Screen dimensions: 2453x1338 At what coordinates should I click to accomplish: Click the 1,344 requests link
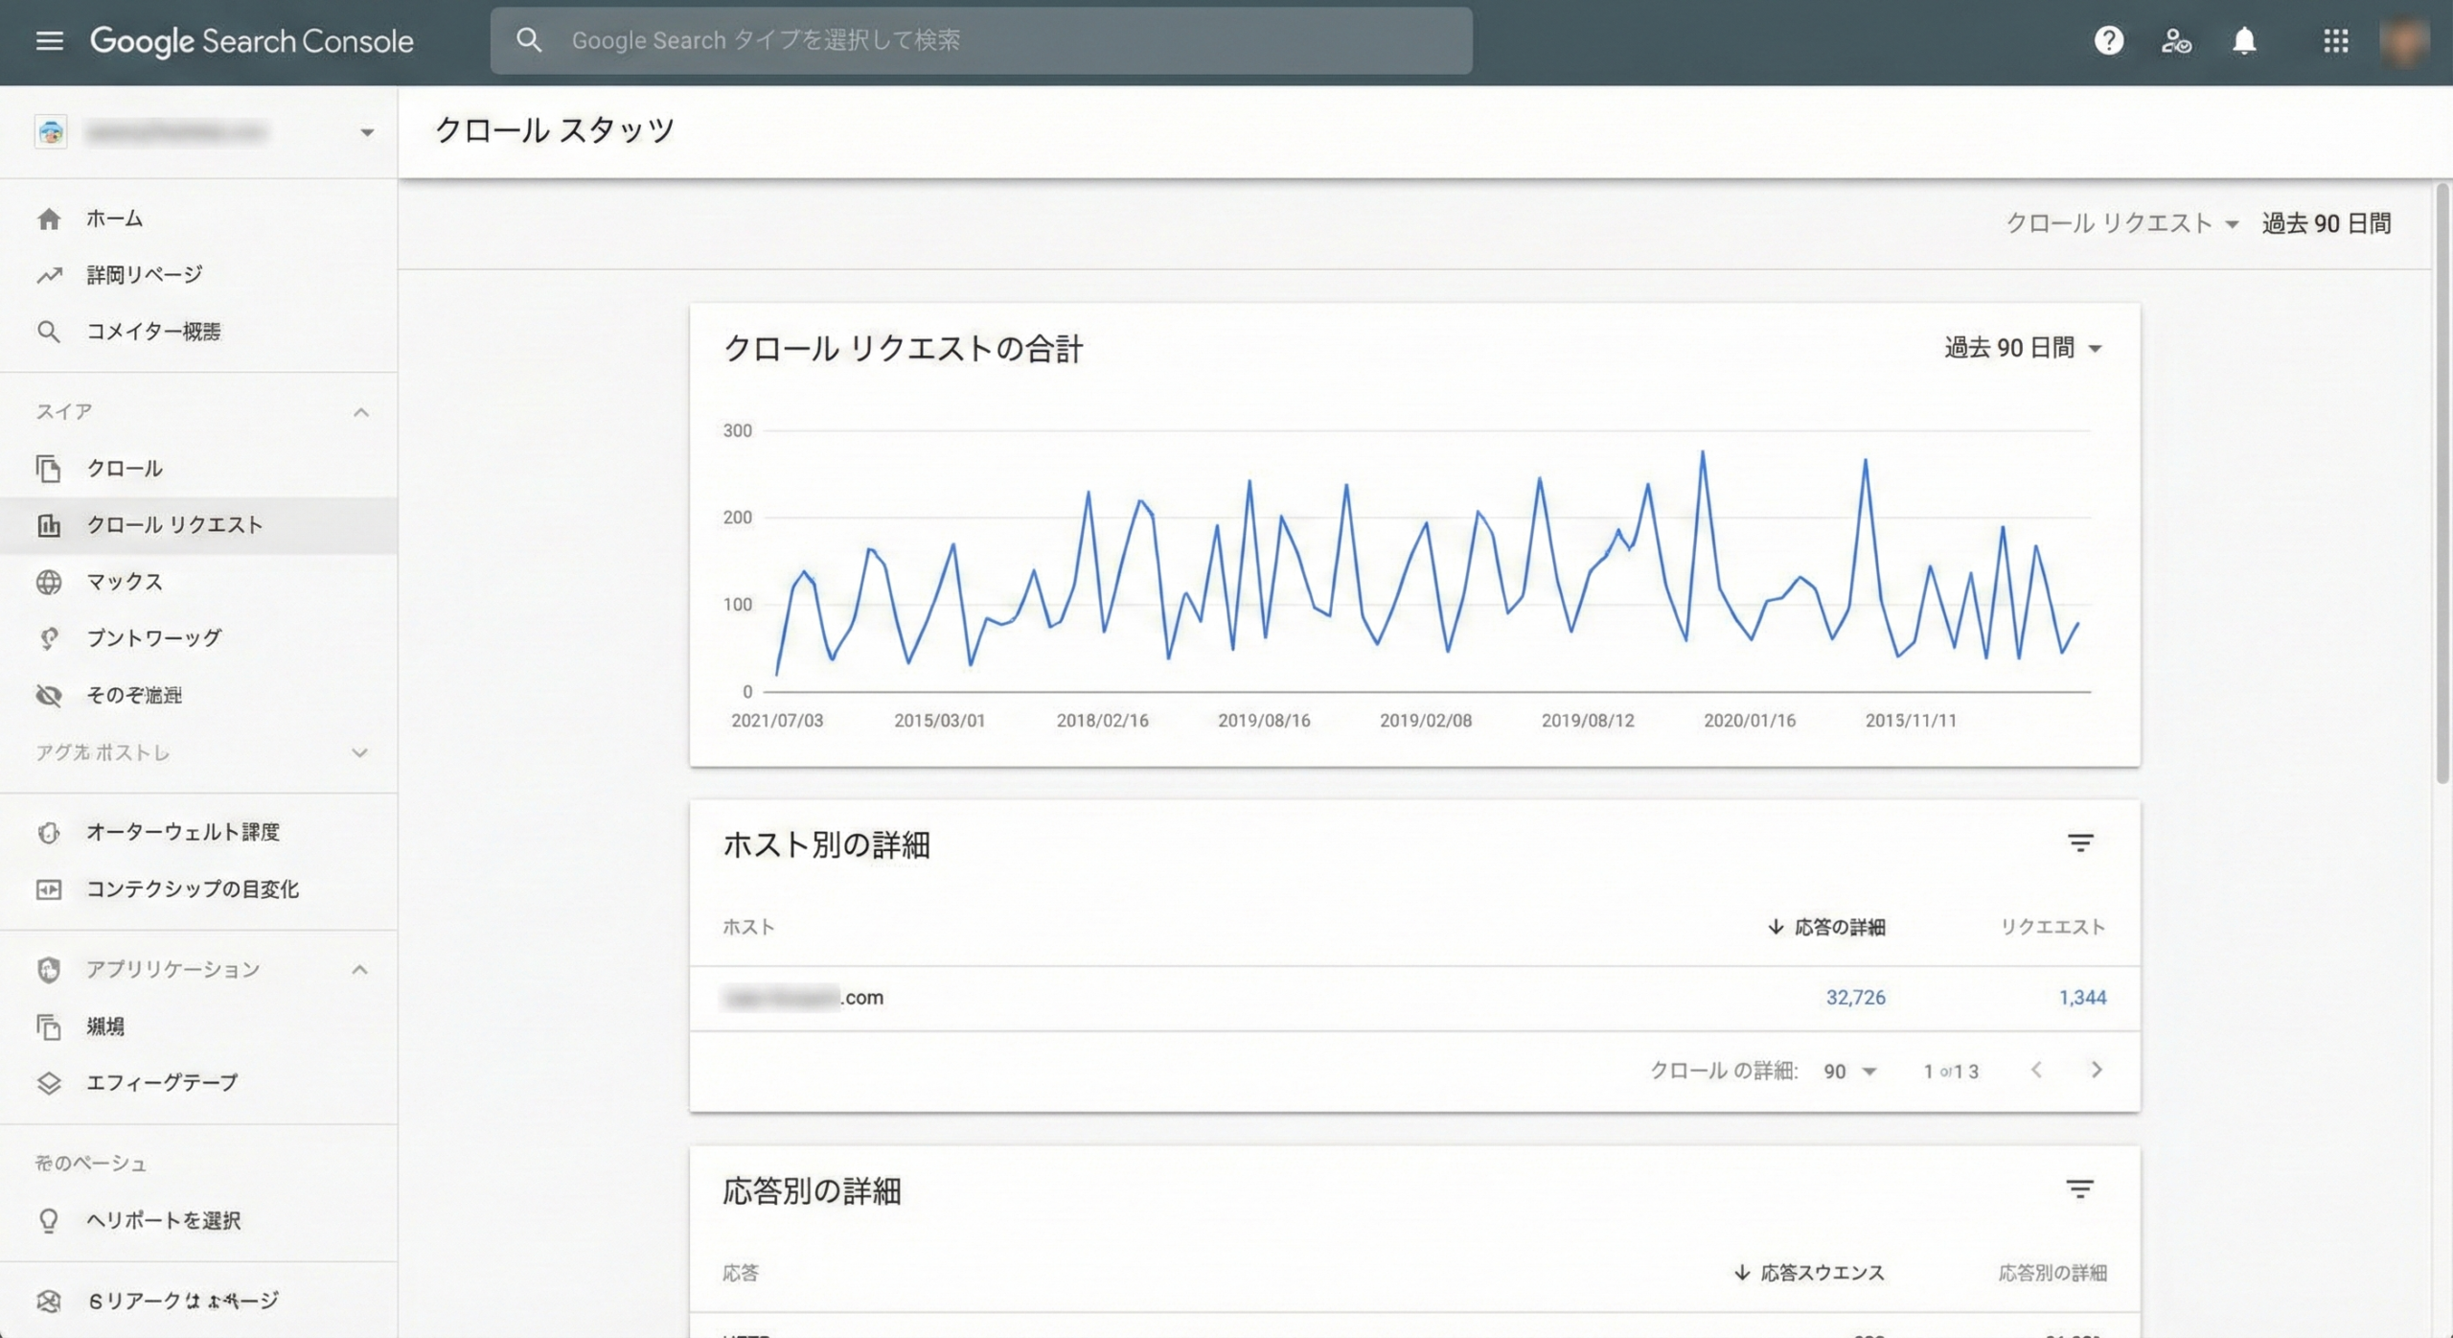pos(2082,997)
